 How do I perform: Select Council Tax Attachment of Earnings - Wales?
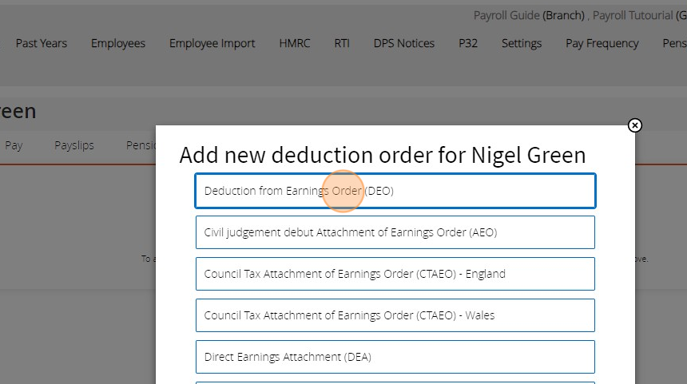[x=395, y=315]
